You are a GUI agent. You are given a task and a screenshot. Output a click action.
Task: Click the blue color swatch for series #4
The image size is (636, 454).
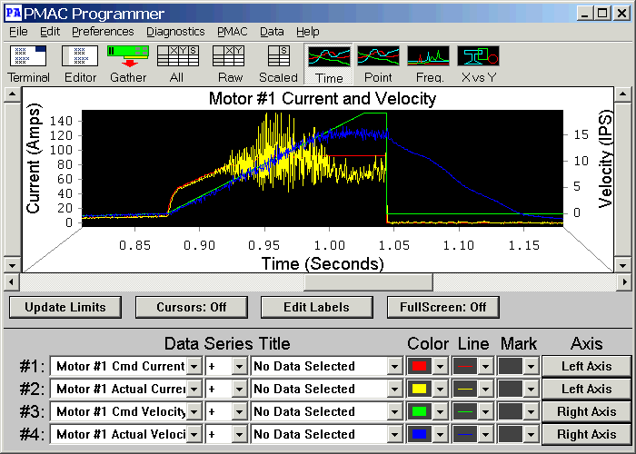tap(420, 434)
